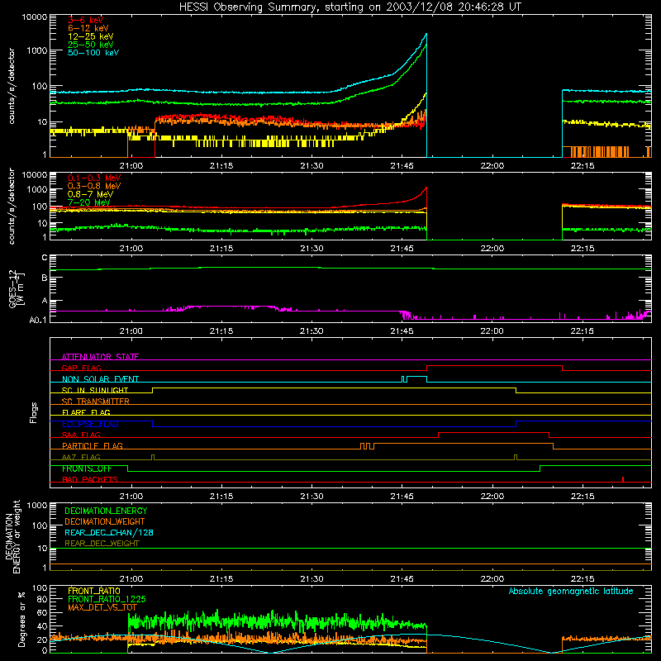Viewport: 661px width, 661px height.
Task: Pick the SC_IN_SUNLIGHT flag label
Action: point(95,390)
